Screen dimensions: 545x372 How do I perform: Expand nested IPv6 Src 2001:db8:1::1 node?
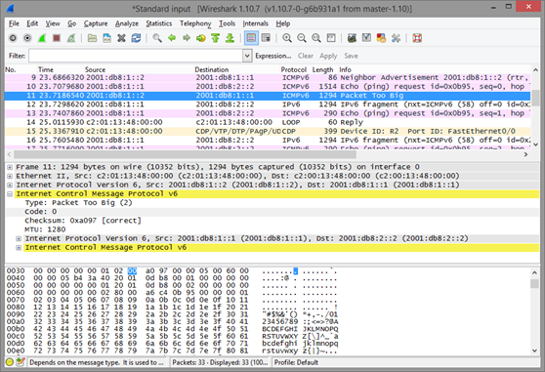tap(19, 238)
